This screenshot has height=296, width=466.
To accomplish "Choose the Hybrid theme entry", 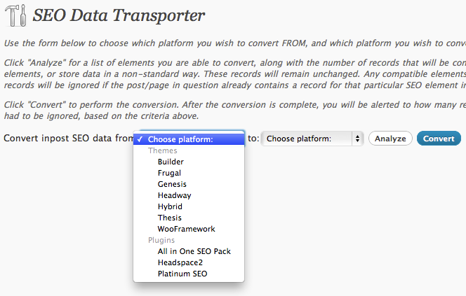I will [170, 206].
